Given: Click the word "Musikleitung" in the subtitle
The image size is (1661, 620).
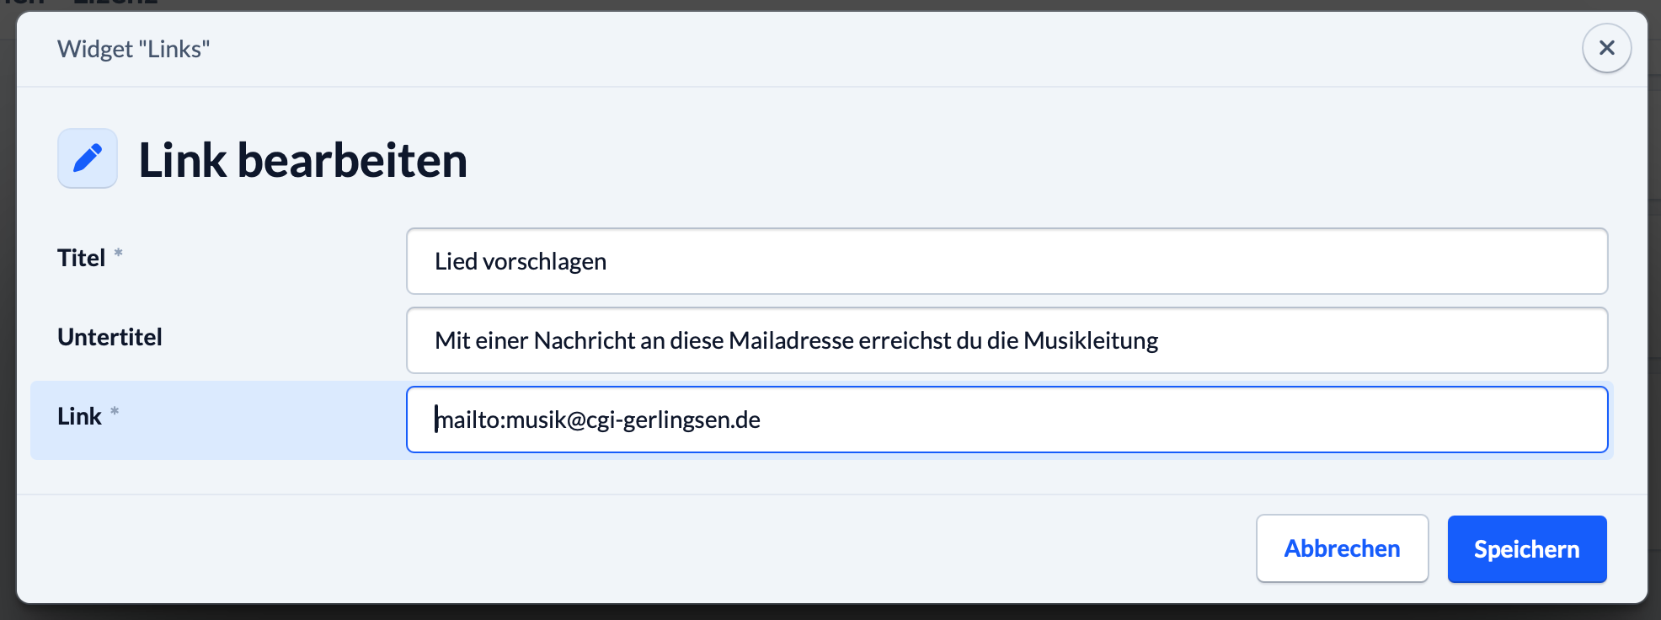Looking at the screenshot, I should (1091, 340).
